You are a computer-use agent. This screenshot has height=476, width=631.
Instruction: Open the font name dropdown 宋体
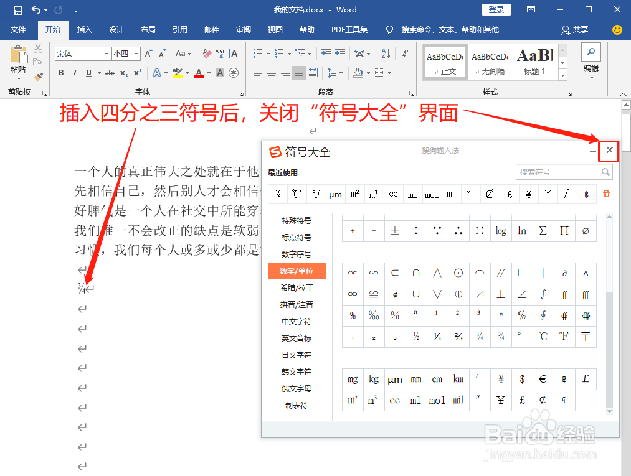pyautogui.click(x=107, y=54)
